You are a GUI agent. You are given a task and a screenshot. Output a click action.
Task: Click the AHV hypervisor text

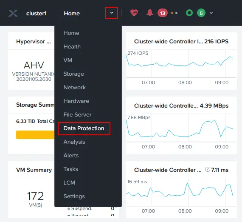click(34, 65)
